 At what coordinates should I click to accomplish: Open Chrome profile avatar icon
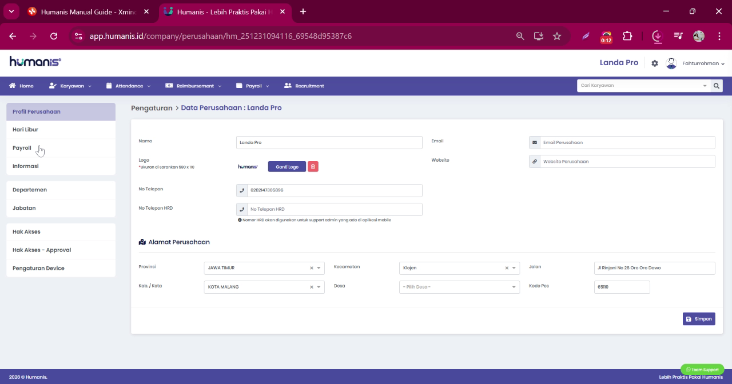699,36
